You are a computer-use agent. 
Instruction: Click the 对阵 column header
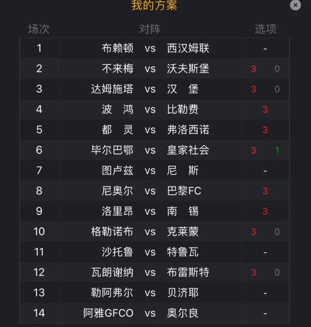[x=150, y=29]
